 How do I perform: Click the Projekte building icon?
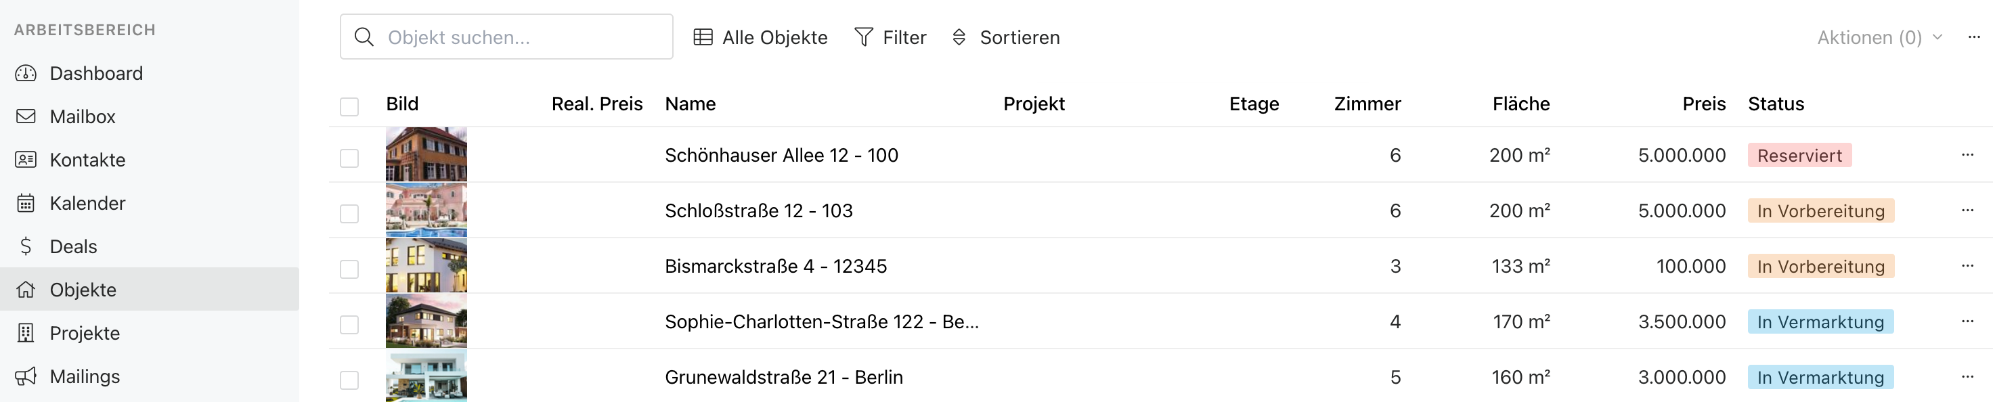click(26, 333)
